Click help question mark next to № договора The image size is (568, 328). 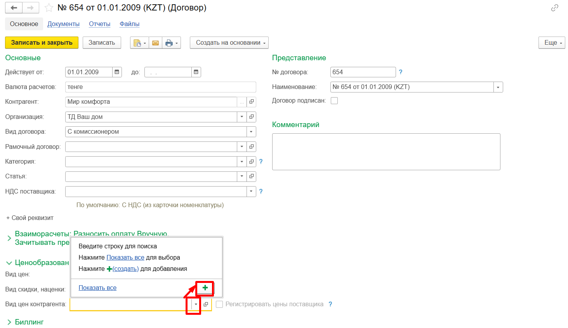[401, 72]
